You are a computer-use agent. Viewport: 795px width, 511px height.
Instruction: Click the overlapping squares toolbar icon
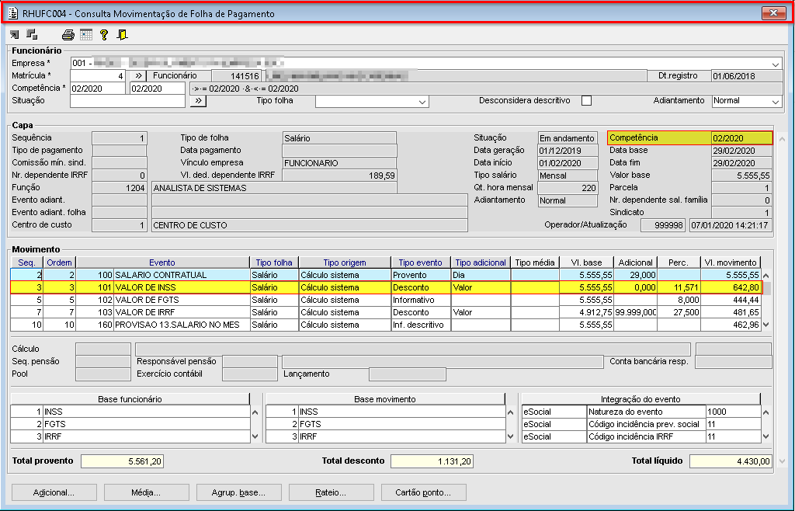32,34
